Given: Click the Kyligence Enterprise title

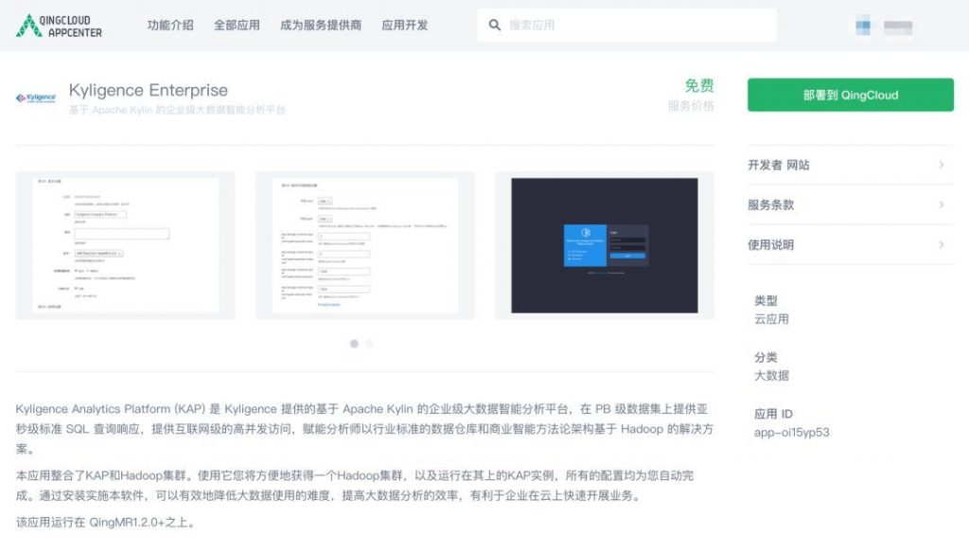Looking at the screenshot, I should pyautogui.click(x=149, y=91).
